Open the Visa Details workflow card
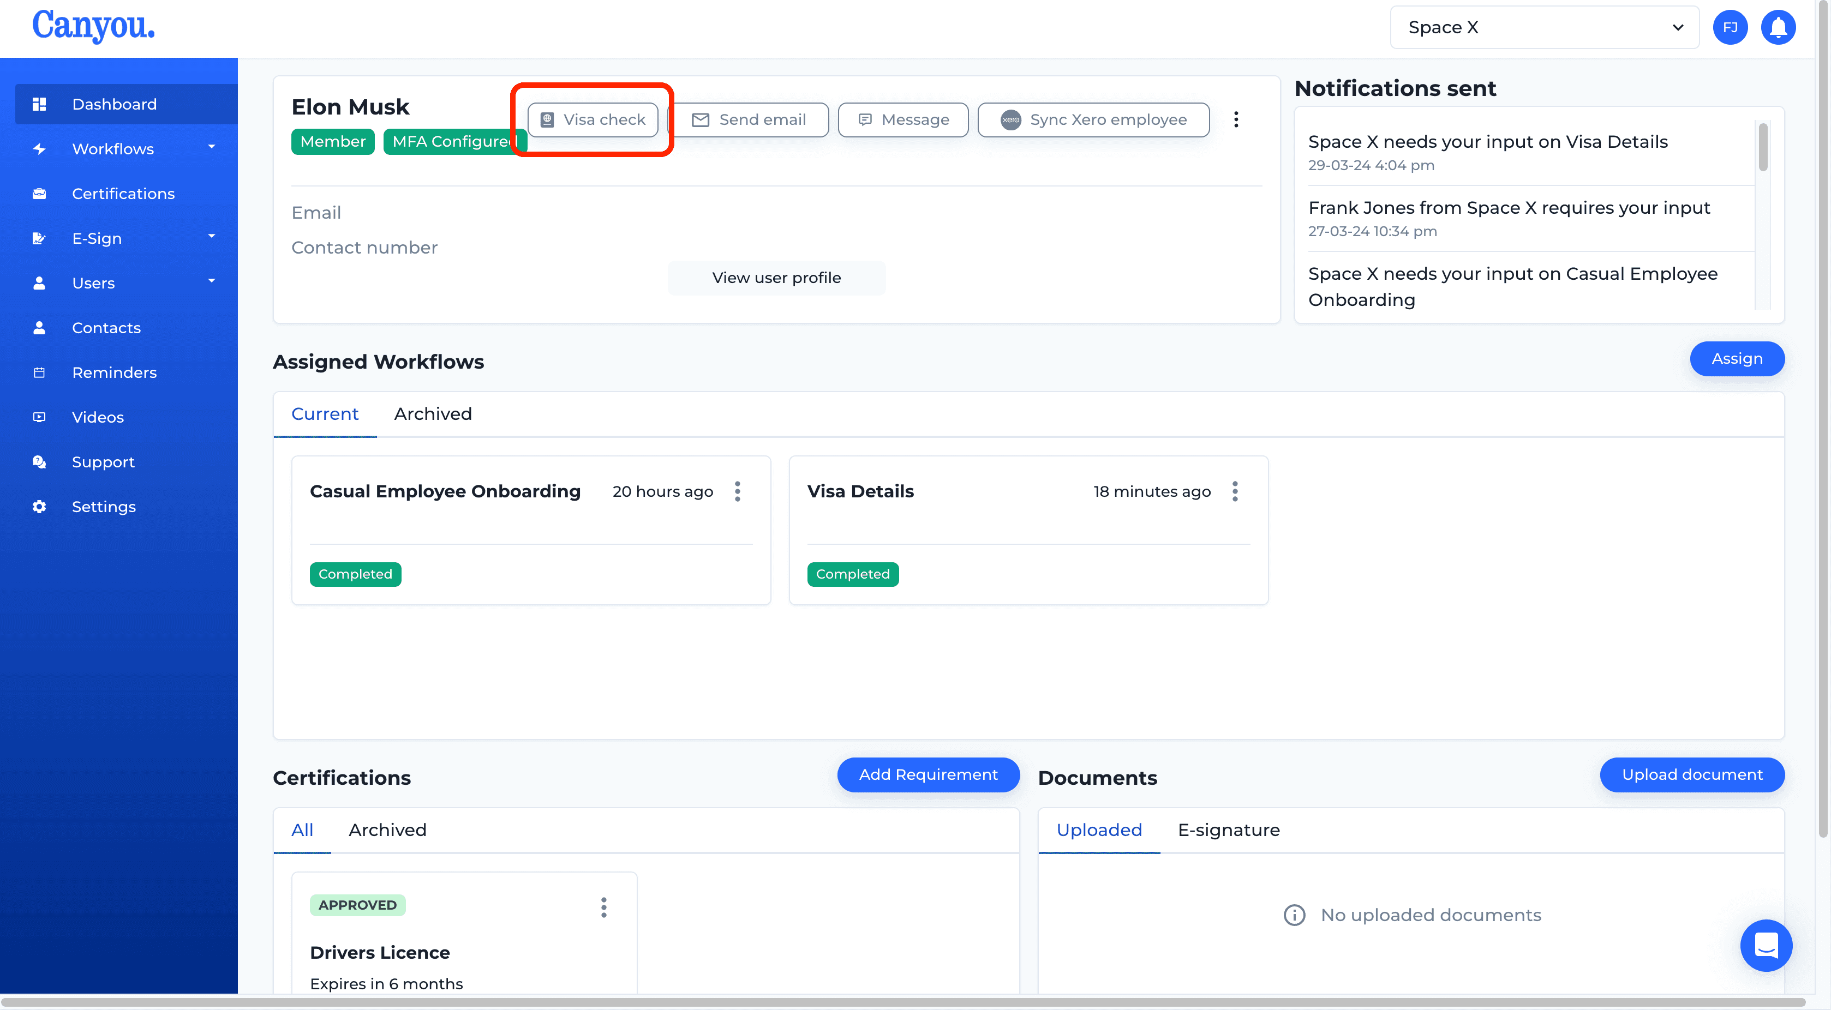 pos(1028,531)
